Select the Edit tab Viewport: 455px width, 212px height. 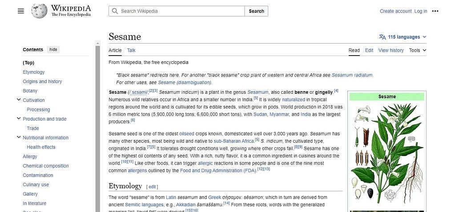tap(369, 50)
